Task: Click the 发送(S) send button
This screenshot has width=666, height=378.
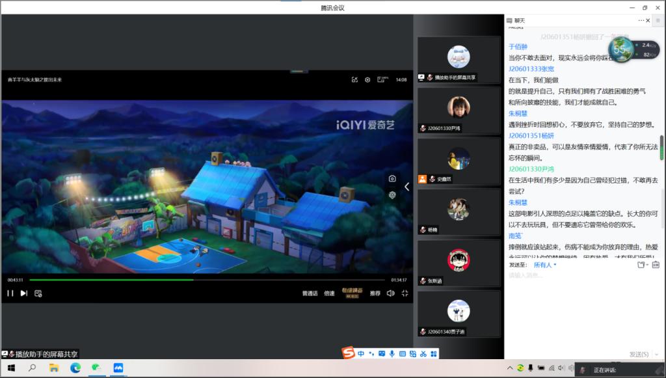Action: 639,354
